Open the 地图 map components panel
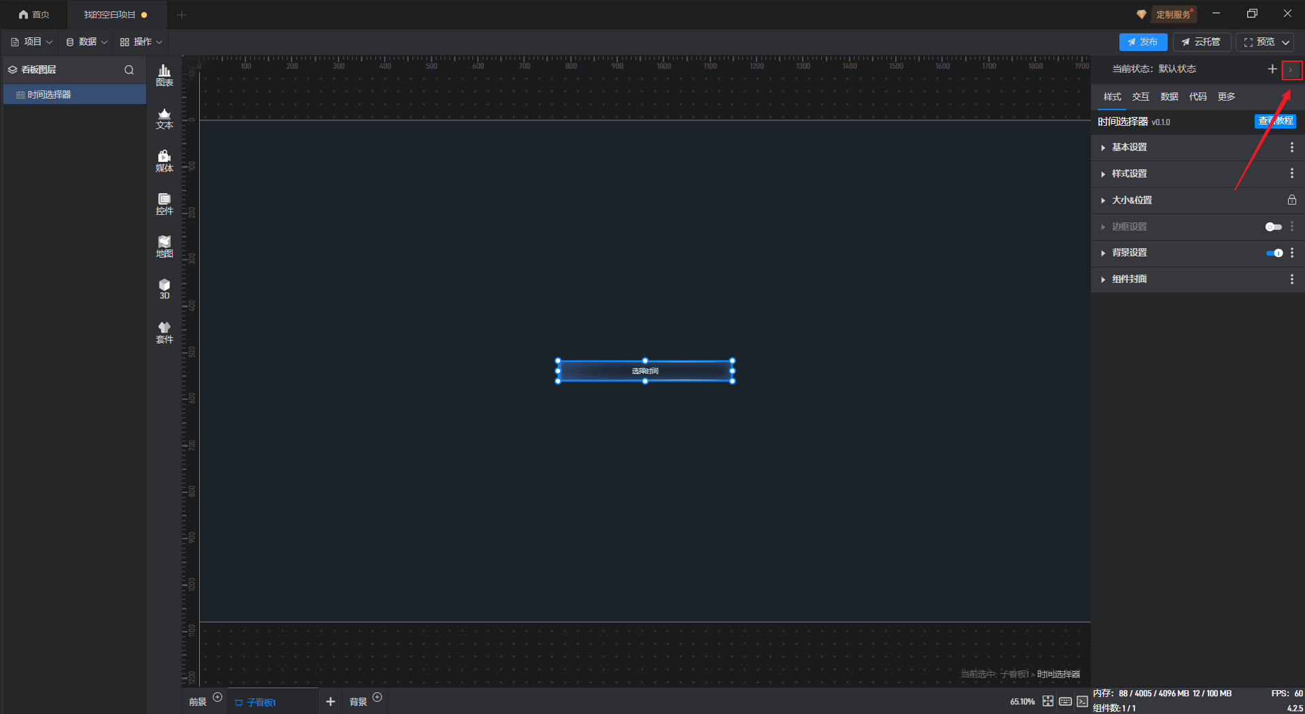 point(164,247)
